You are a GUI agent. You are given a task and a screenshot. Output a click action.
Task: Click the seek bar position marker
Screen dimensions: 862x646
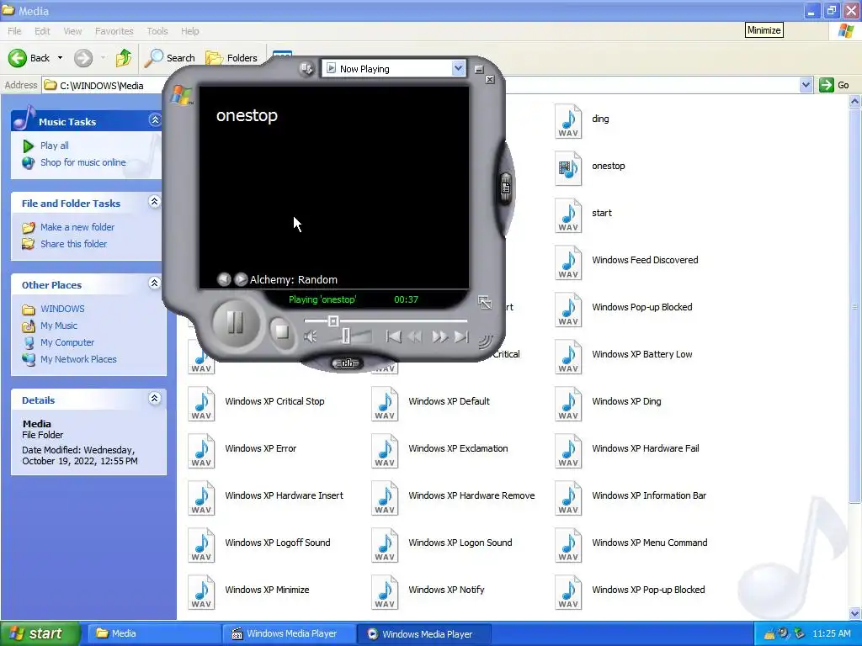(x=333, y=320)
